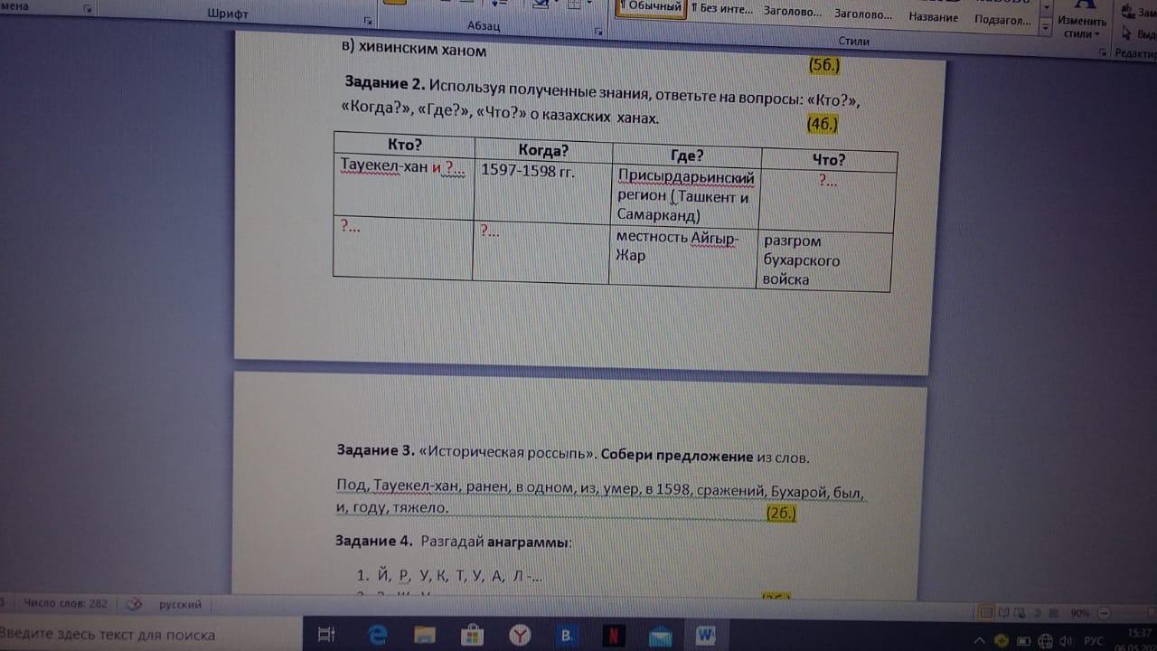Image resolution: width=1157 pixels, height=651 pixels.
Task: Open the Styles pane launcher
Action: 1103,53
